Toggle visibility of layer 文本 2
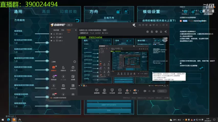 pos(52,41)
